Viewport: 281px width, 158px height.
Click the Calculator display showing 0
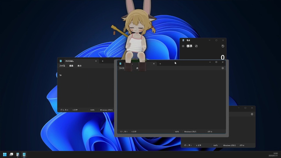222,57
